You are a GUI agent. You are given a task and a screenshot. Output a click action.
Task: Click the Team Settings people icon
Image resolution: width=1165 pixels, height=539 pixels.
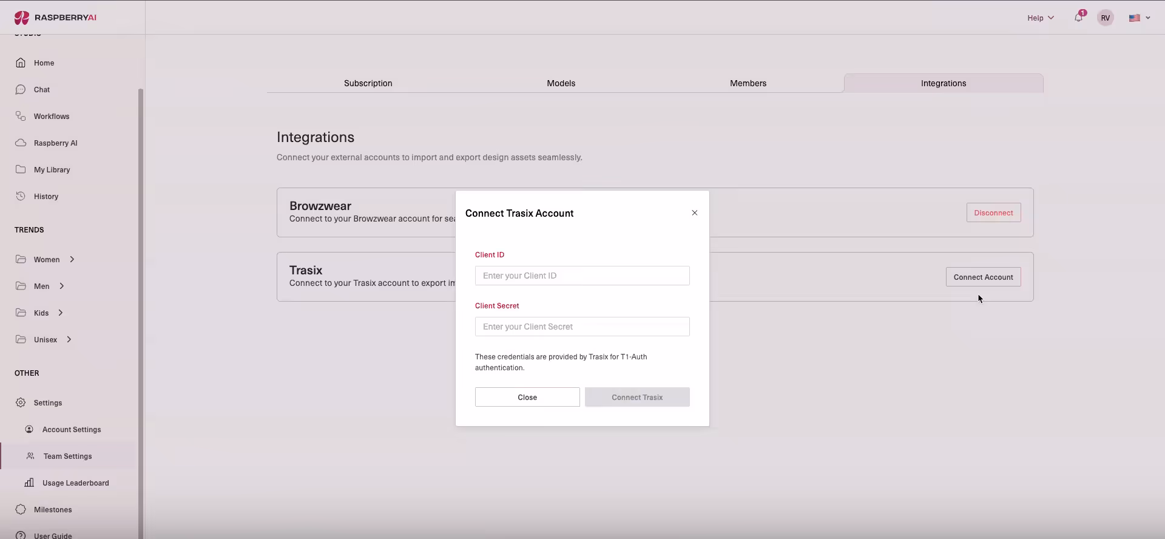tap(30, 456)
